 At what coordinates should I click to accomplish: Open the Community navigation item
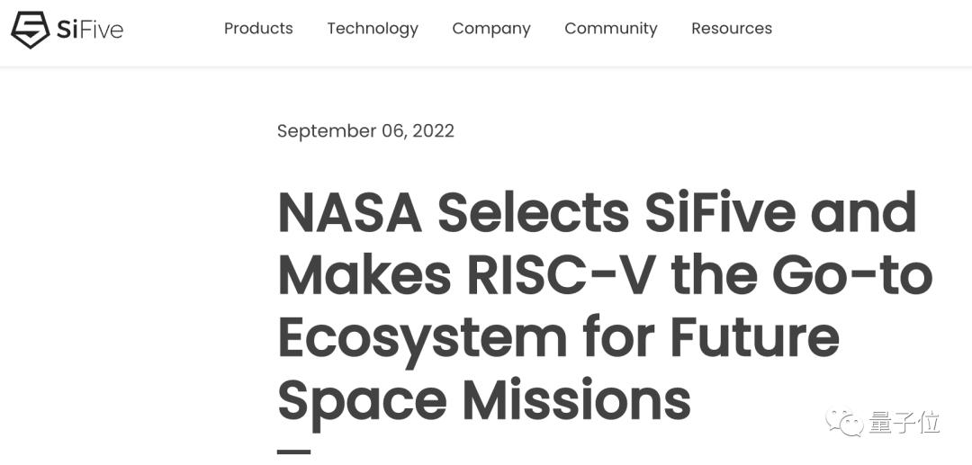(610, 29)
